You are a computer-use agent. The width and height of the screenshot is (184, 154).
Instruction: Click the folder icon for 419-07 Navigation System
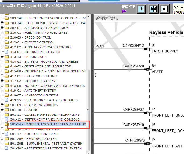coord(7,95)
